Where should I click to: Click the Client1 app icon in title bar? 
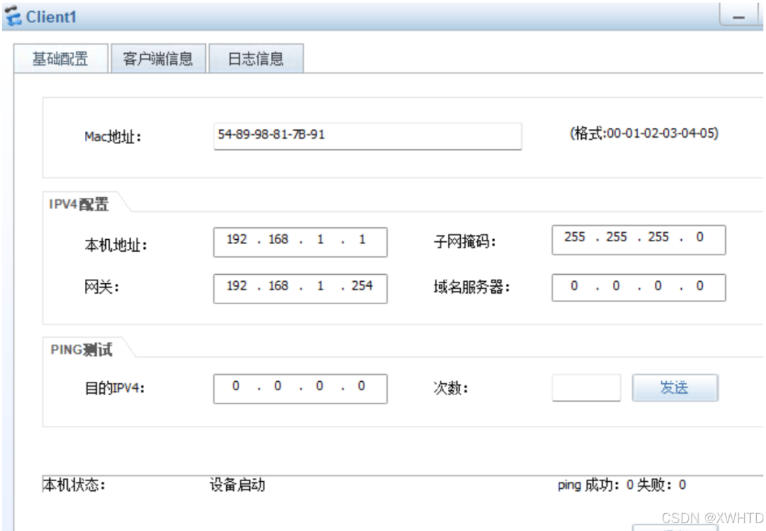point(12,16)
